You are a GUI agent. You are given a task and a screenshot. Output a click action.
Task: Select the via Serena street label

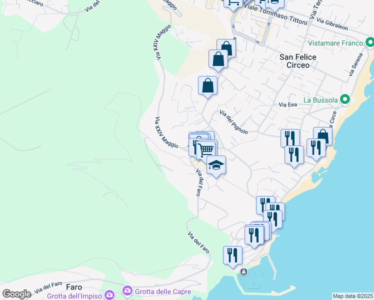[355, 64]
